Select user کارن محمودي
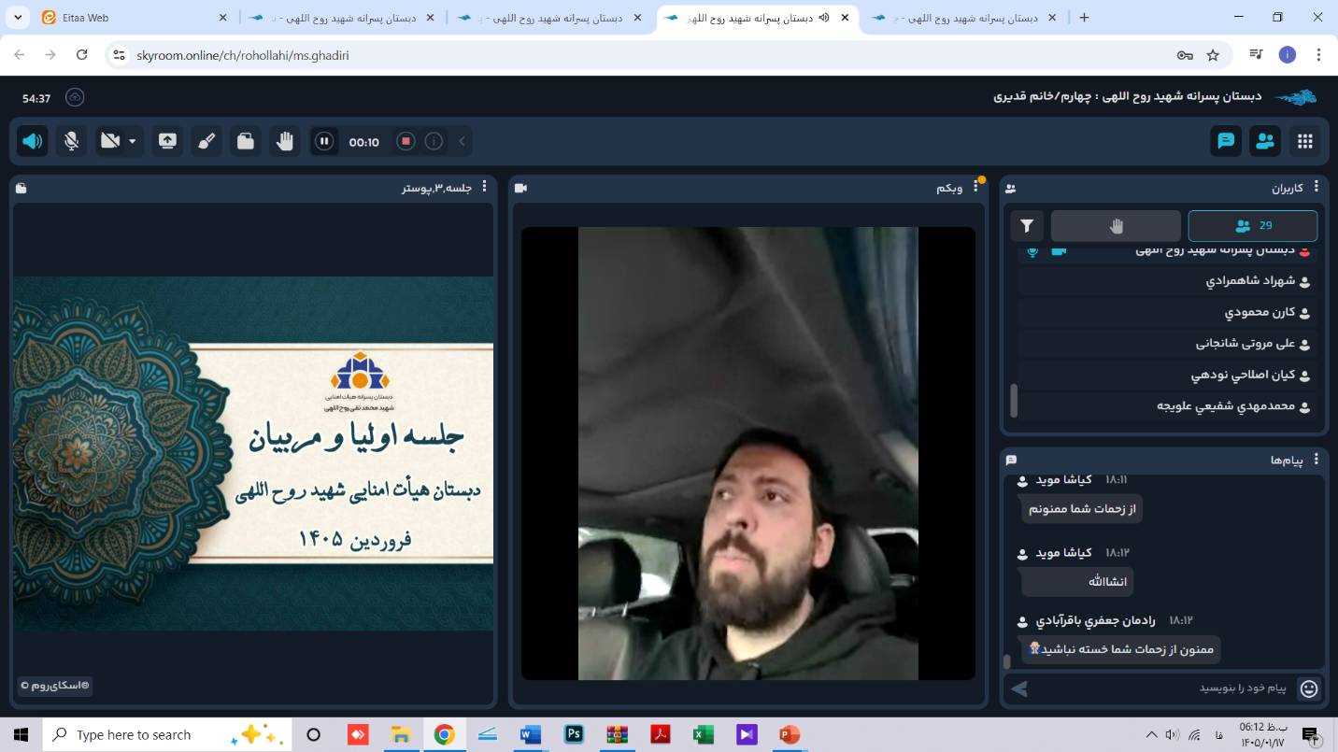1338x752 pixels. [x=1168, y=312]
